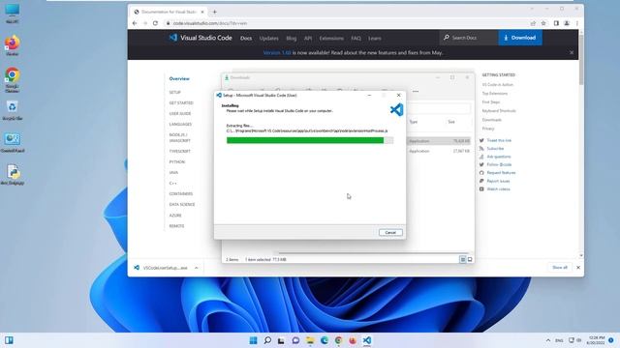Click Watch videos link

click(x=498, y=189)
